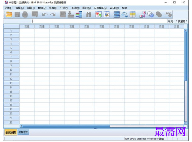Click the Save floppy disk icon
This screenshot has height=142, width=192.
tap(17, 15)
